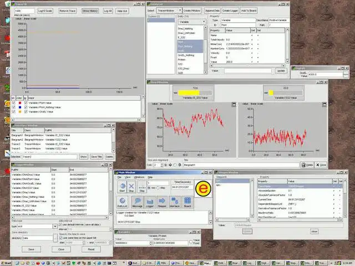Screen dimensions: 355x266
Task: Click the yellow E-Cell logo
Action: pyautogui.click(x=203, y=188)
